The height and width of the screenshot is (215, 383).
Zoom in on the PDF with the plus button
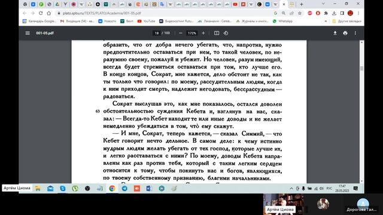[203, 33]
